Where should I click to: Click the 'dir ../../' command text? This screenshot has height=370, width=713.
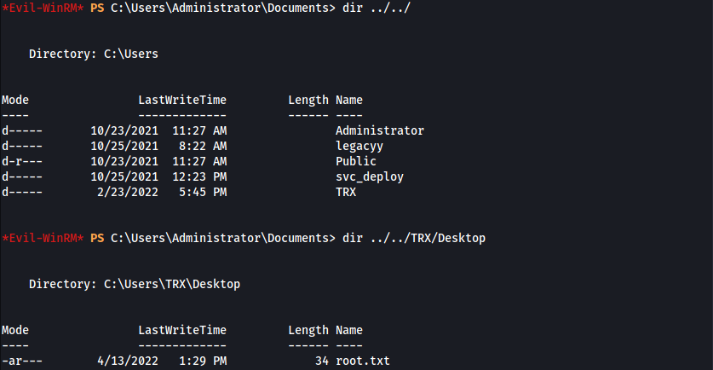[x=377, y=9]
